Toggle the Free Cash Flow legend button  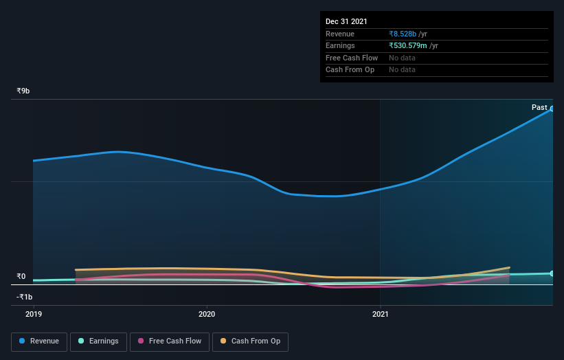pos(170,341)
